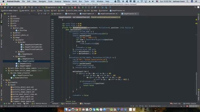Click the Make Project hammer icon

[43, 7]
